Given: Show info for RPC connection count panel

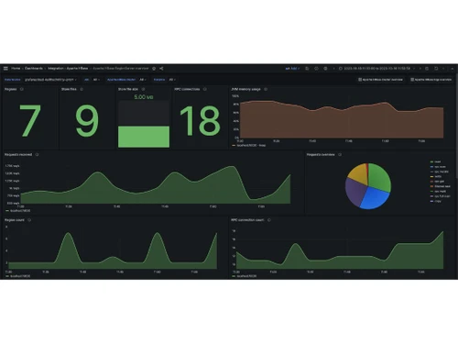Looking at the screenshot, I should (x=269, y=220).
